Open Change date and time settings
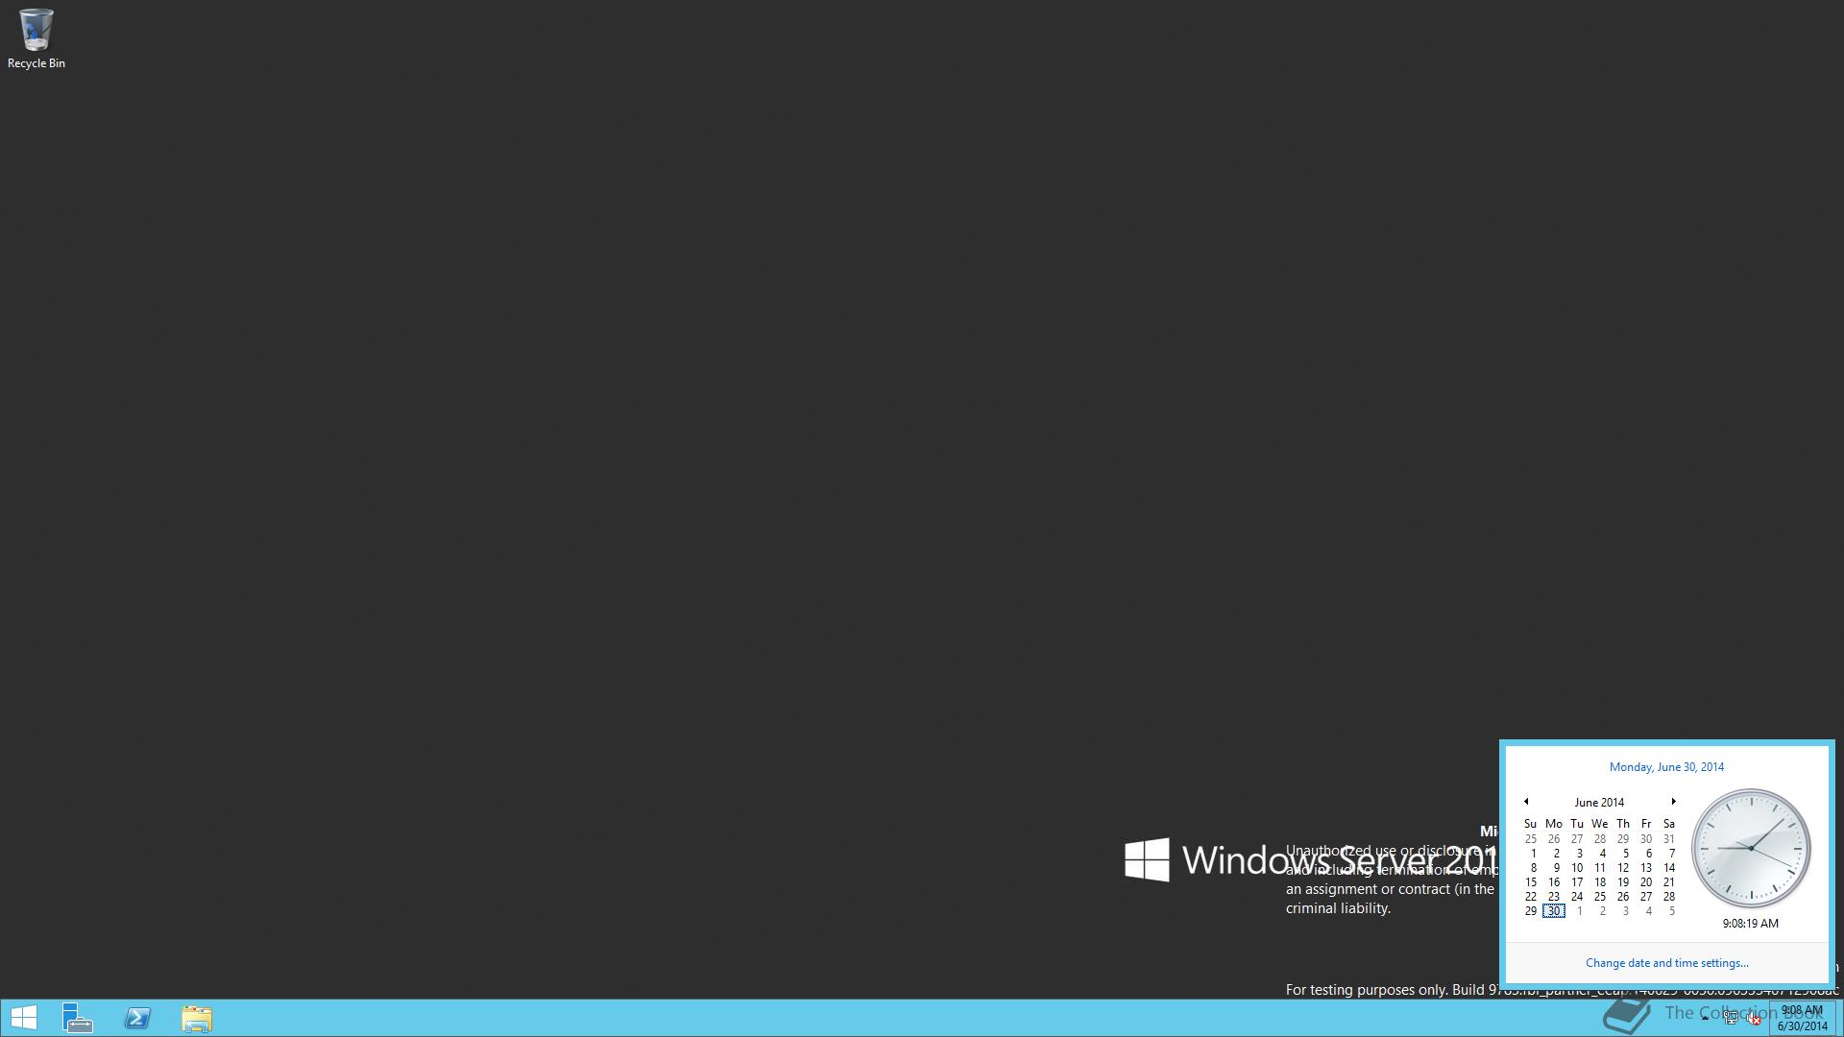 [x=1666, y=963]
